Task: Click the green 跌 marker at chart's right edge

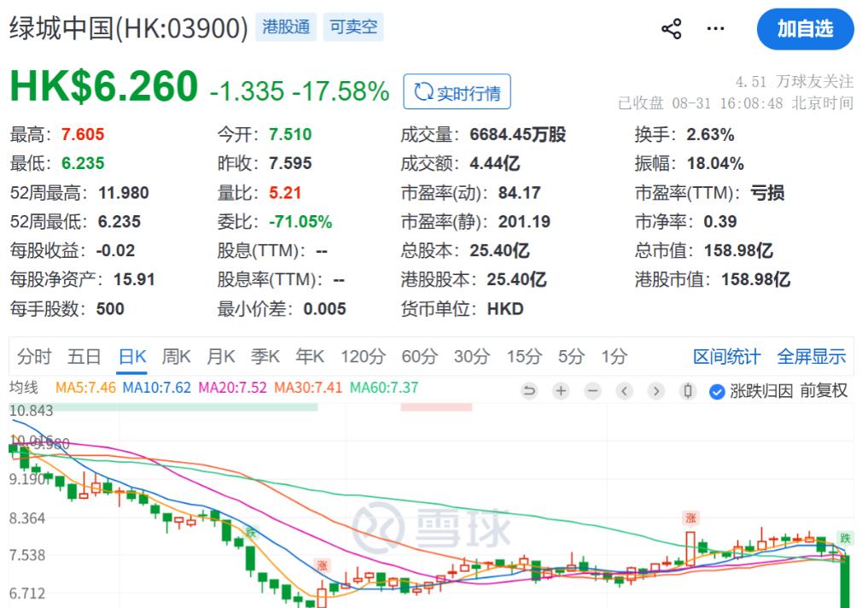Action: (x=845, y=538)
